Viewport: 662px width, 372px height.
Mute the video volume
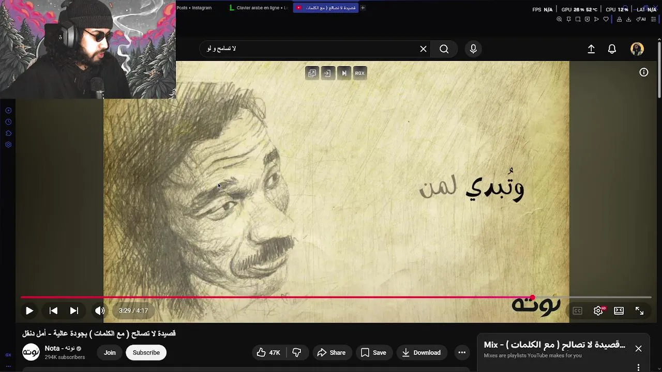point(100,311)
